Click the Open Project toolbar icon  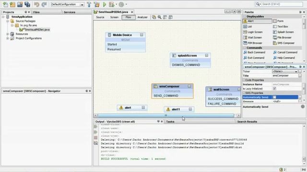pyautogui.click(x=20, y=4)
